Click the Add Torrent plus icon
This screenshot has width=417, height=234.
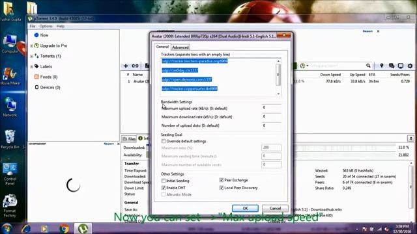126,66
